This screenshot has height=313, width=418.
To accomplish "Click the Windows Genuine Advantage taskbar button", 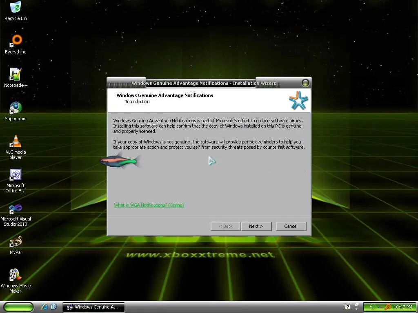I will pos(93,307).
